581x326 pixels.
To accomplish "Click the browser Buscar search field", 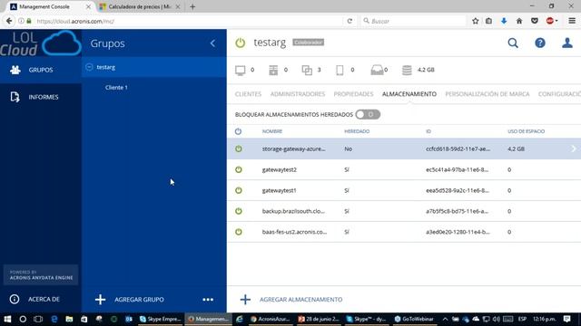I will click(x=413, y=21).
